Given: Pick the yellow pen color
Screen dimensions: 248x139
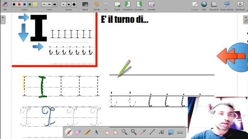Looking at the screenshot, I should click(x=35, y=4).
